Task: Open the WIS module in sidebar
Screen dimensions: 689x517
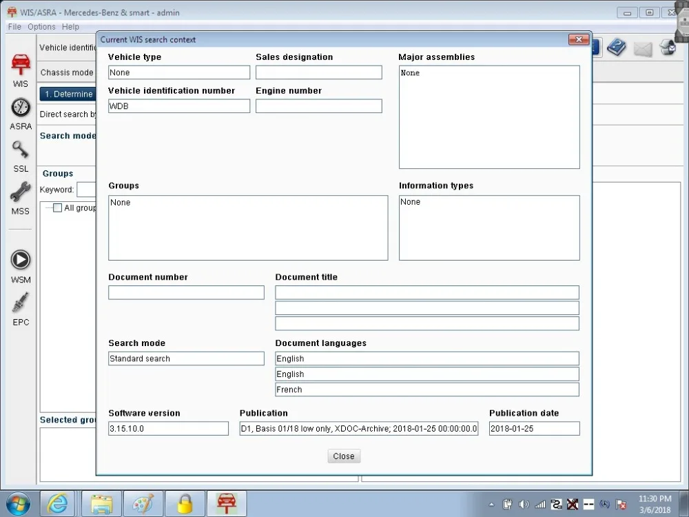Action: pyautogui.click(x=21, y=70)
